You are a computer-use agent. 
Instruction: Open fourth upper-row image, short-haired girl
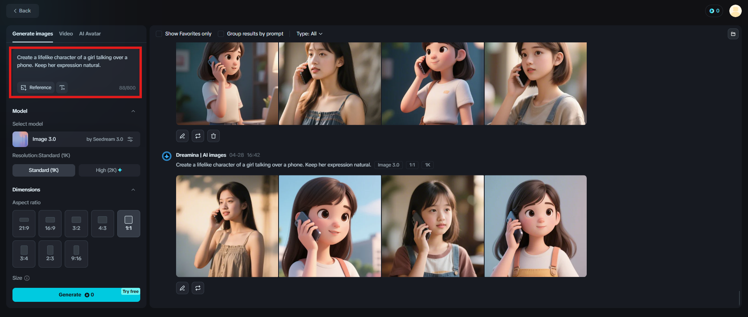pos(536,84)
